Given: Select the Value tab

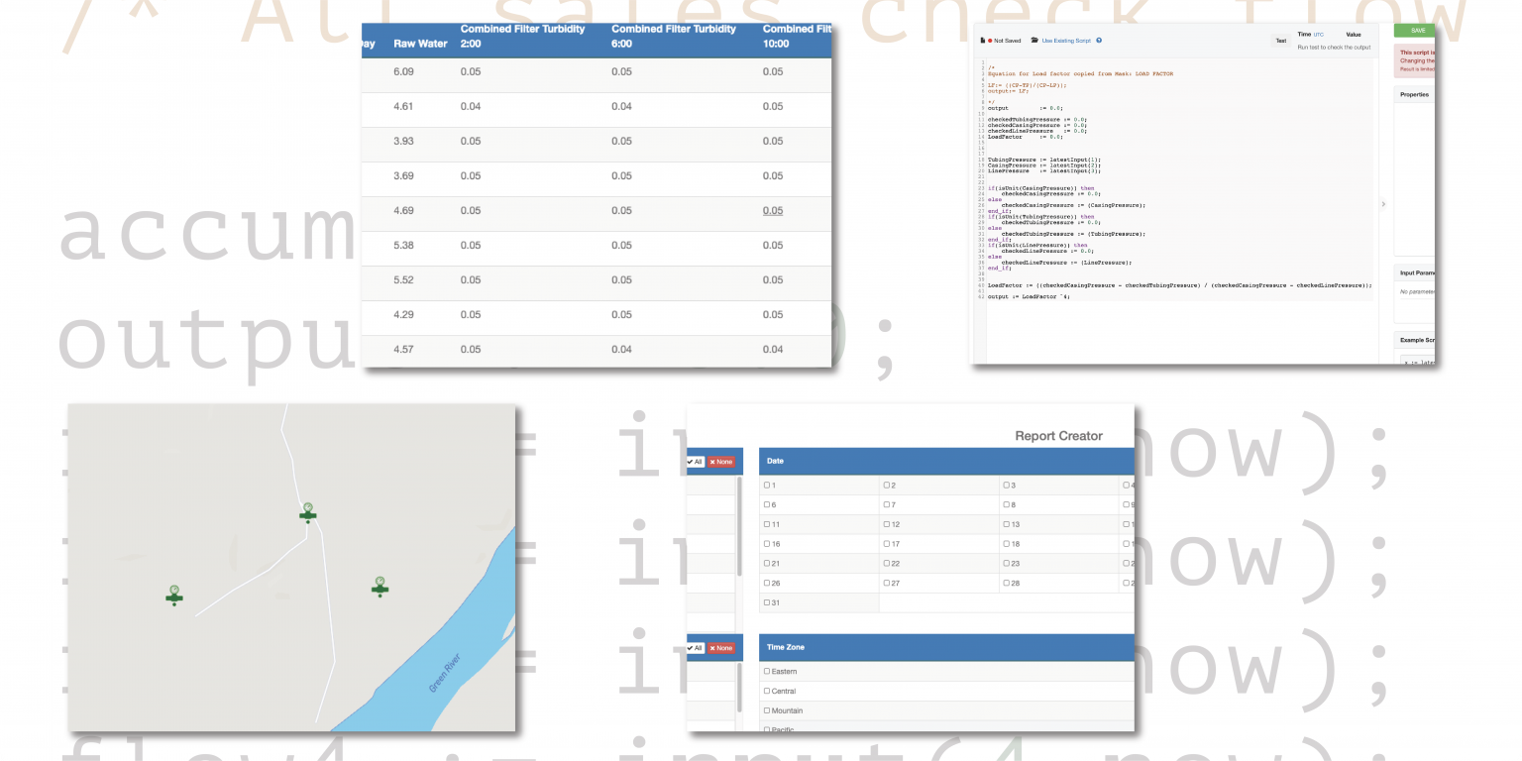Looking at the screenshot, I should click(1354, 35).
